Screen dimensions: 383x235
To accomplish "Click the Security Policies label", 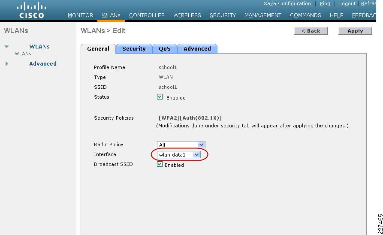I will (114, 118).
